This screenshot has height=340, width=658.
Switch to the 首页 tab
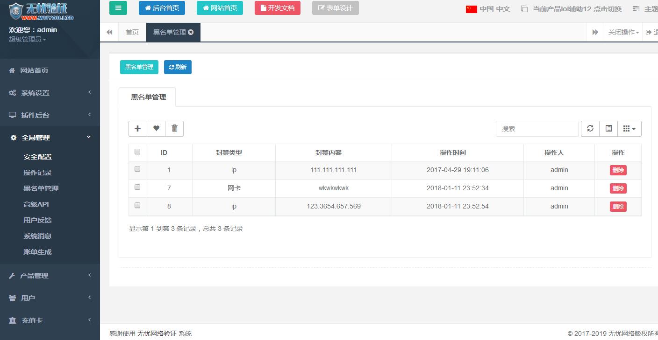pos(132,32)
